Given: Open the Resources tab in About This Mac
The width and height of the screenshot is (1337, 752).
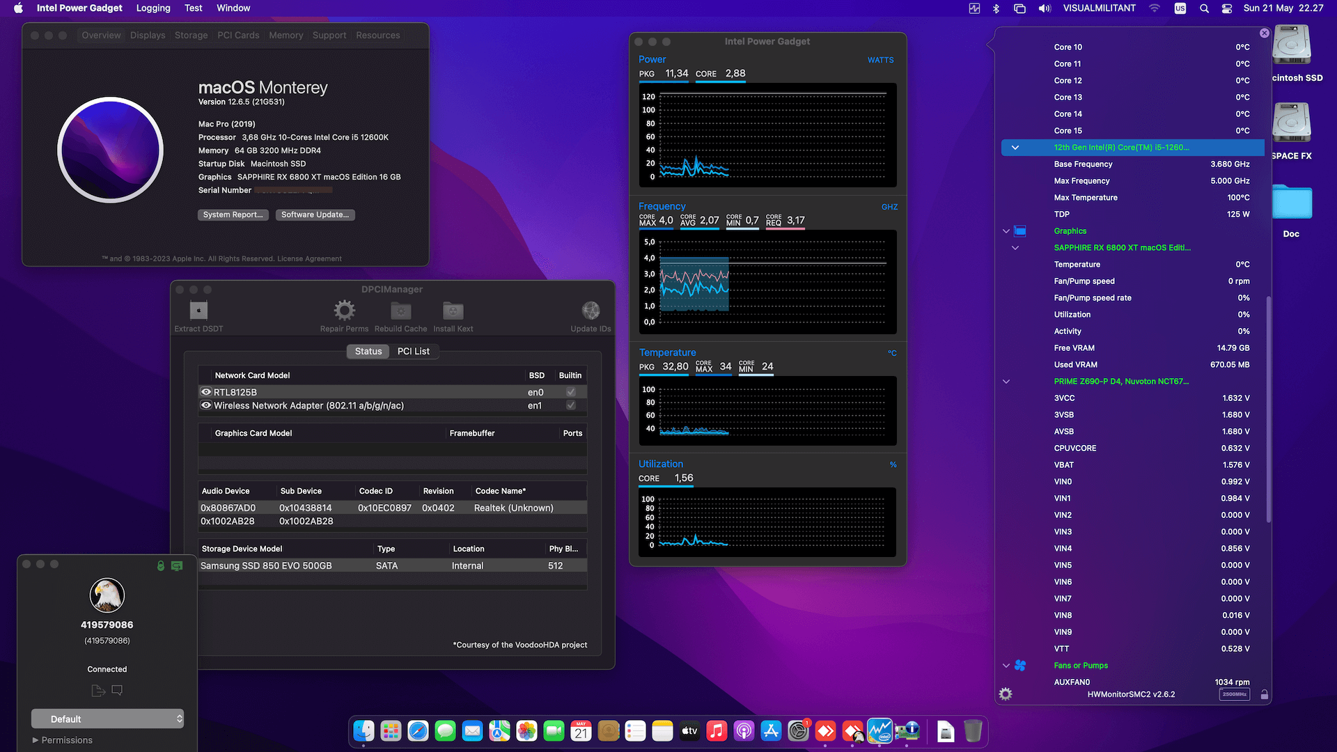Looking at the screenshot, I should pyautogui.click(x=378, y=36).
